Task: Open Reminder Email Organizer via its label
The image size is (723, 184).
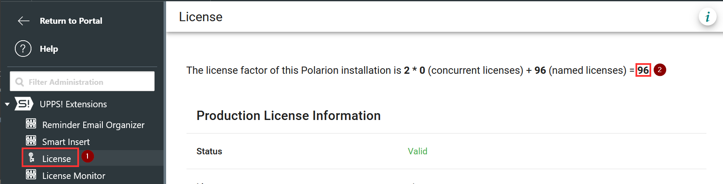Action: click(93, 125)
